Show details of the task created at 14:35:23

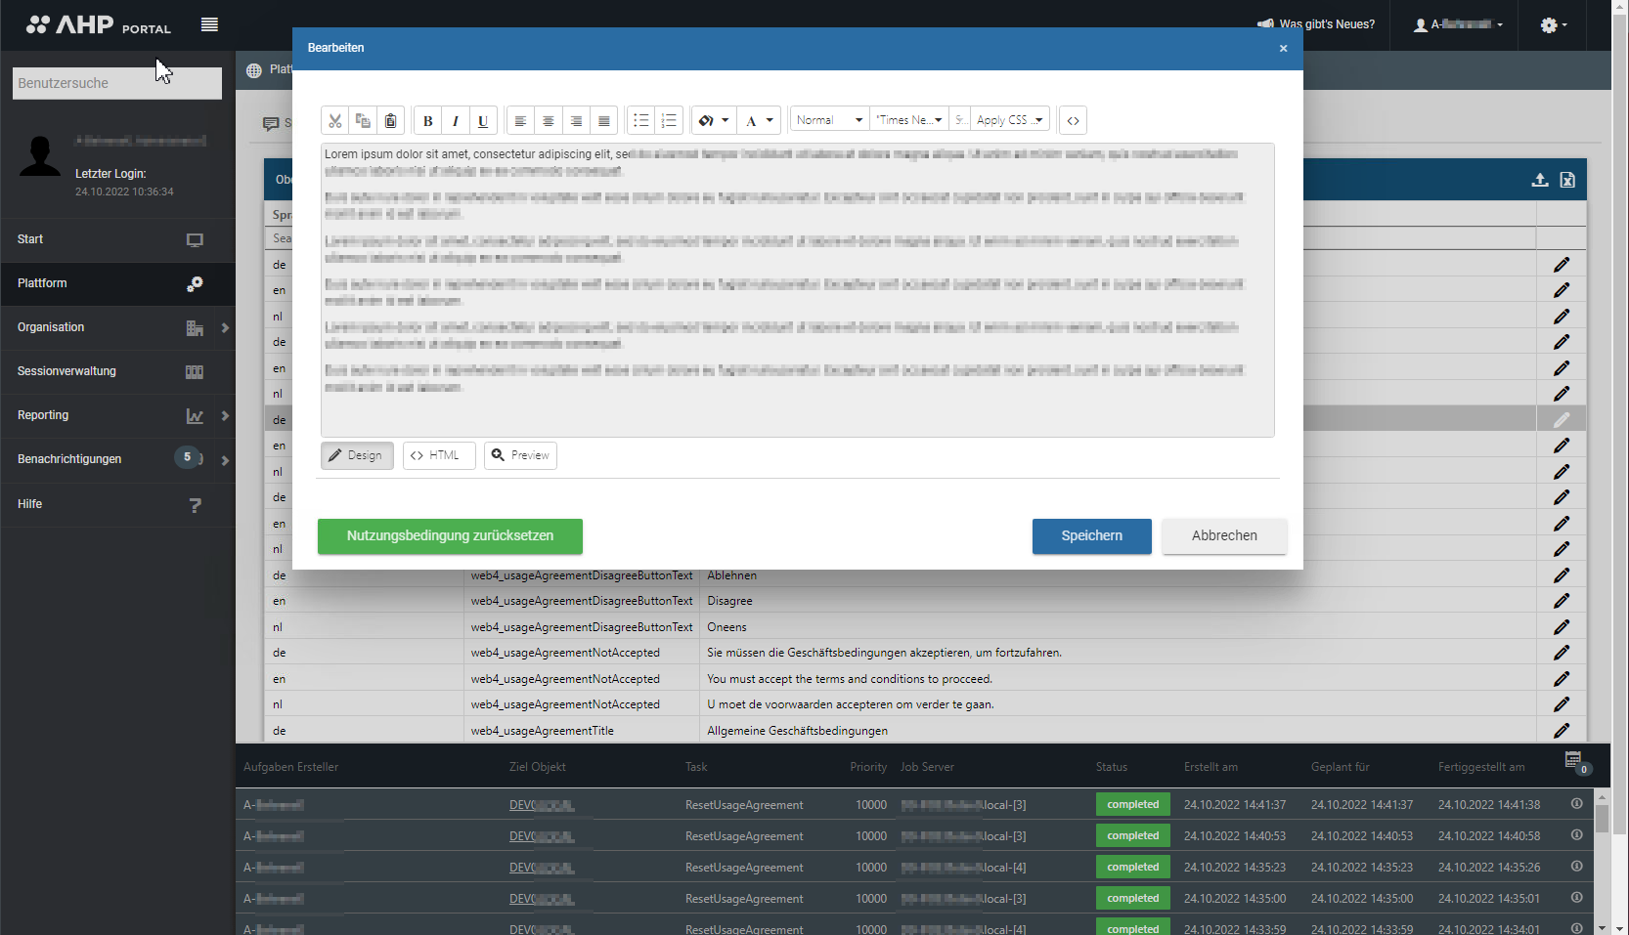(x=1576, y=867)
